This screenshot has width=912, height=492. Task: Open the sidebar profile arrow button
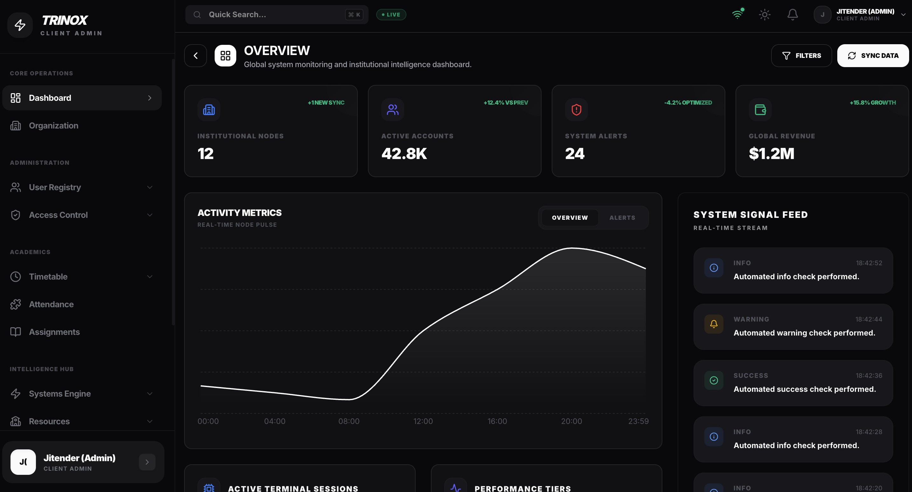pos(147,462)
